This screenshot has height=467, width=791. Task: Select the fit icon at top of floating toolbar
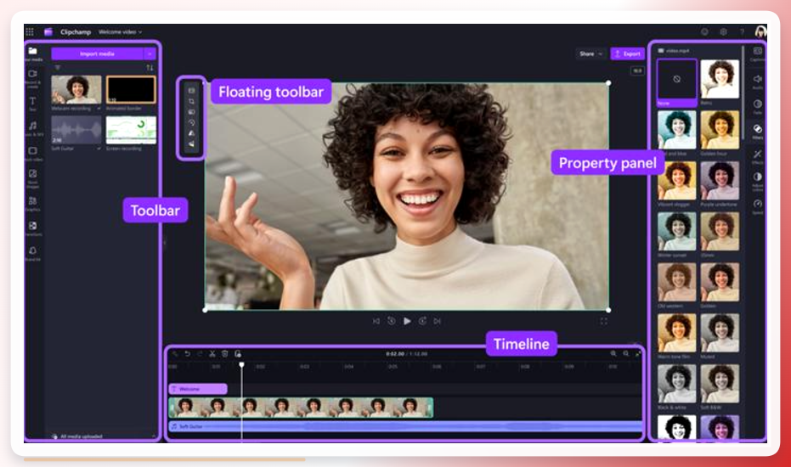pos(192,91)
